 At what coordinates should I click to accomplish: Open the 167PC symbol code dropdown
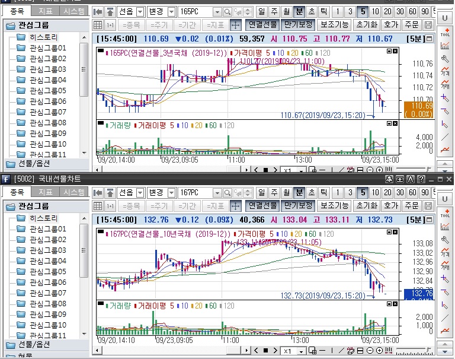216,193
